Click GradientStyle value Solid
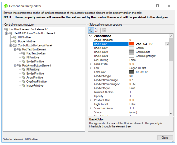This screenshot has height=145, width=177. (132, 88)
